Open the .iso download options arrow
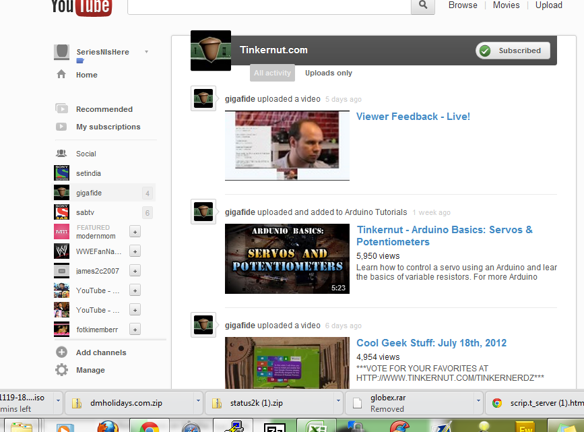The image size is (584, 432). point(58,401)
